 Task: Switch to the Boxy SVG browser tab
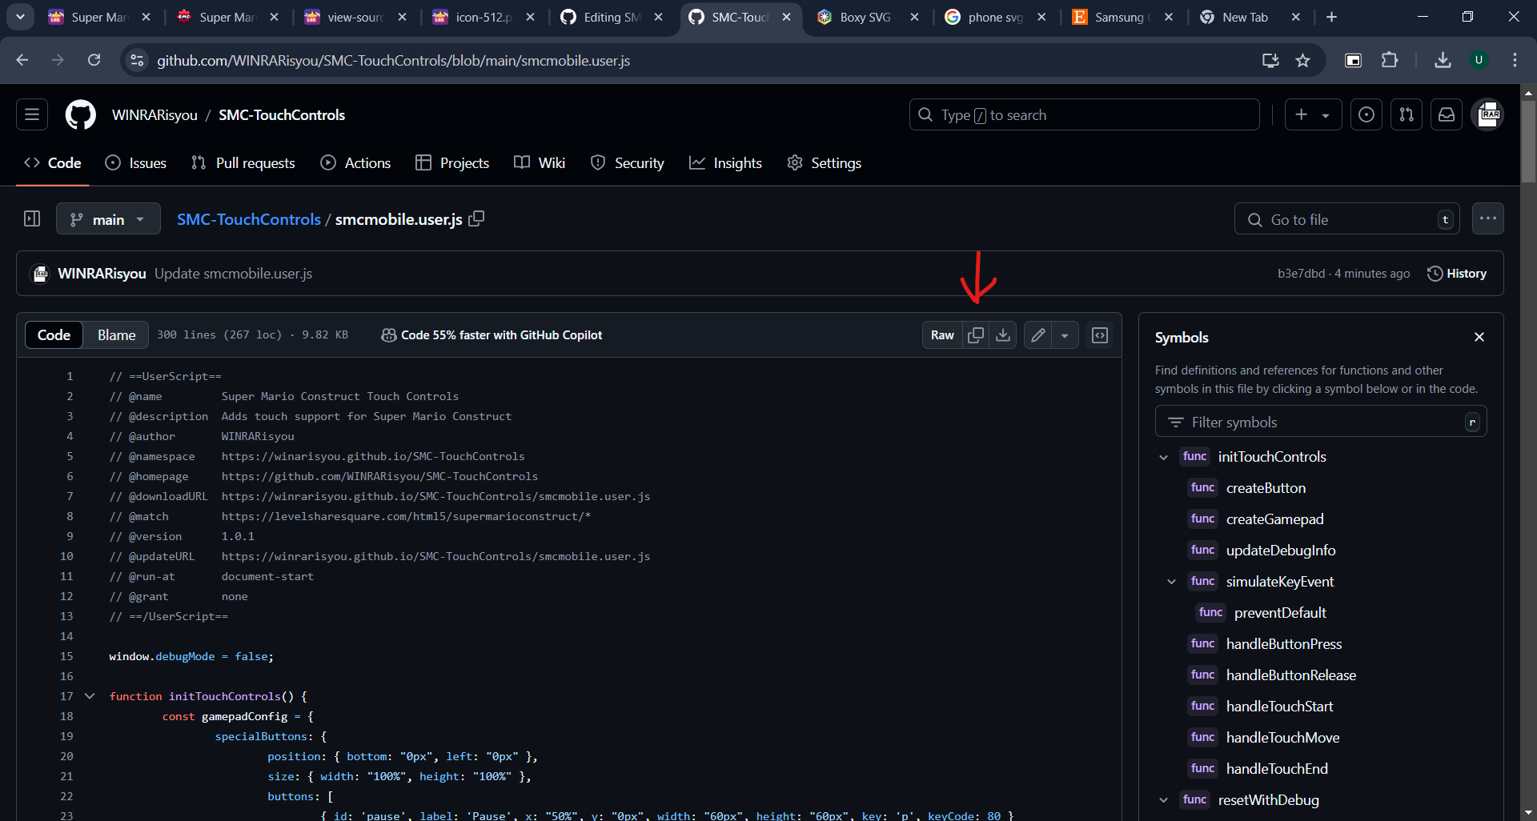click(x=868, y=17)
